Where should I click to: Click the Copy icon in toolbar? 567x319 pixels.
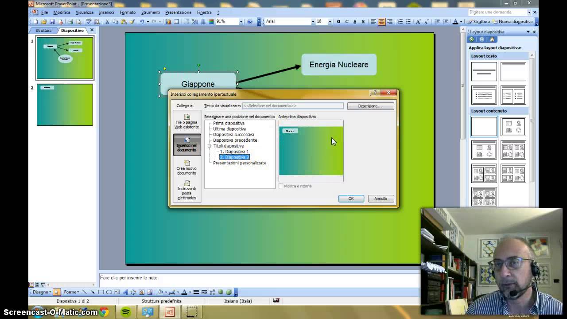point(115,22)
